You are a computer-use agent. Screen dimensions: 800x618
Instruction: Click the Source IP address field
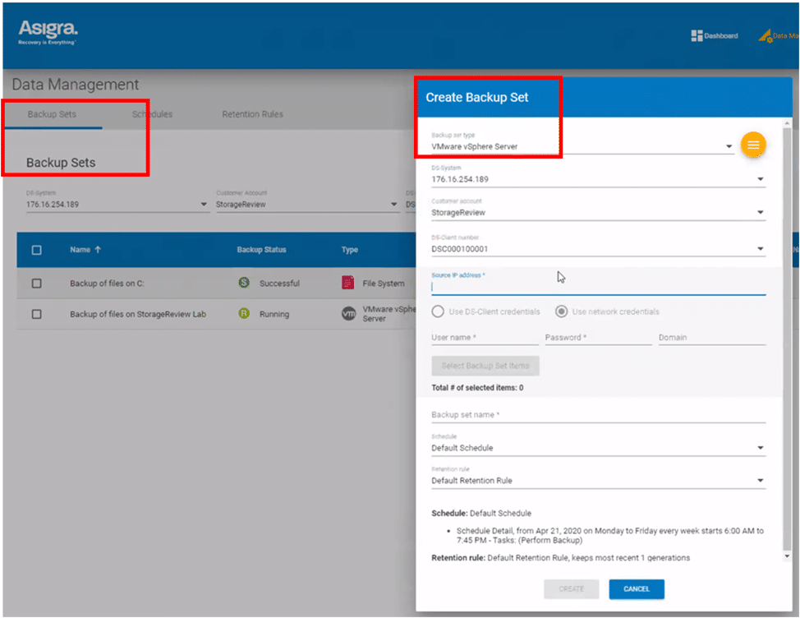(599, 288)
